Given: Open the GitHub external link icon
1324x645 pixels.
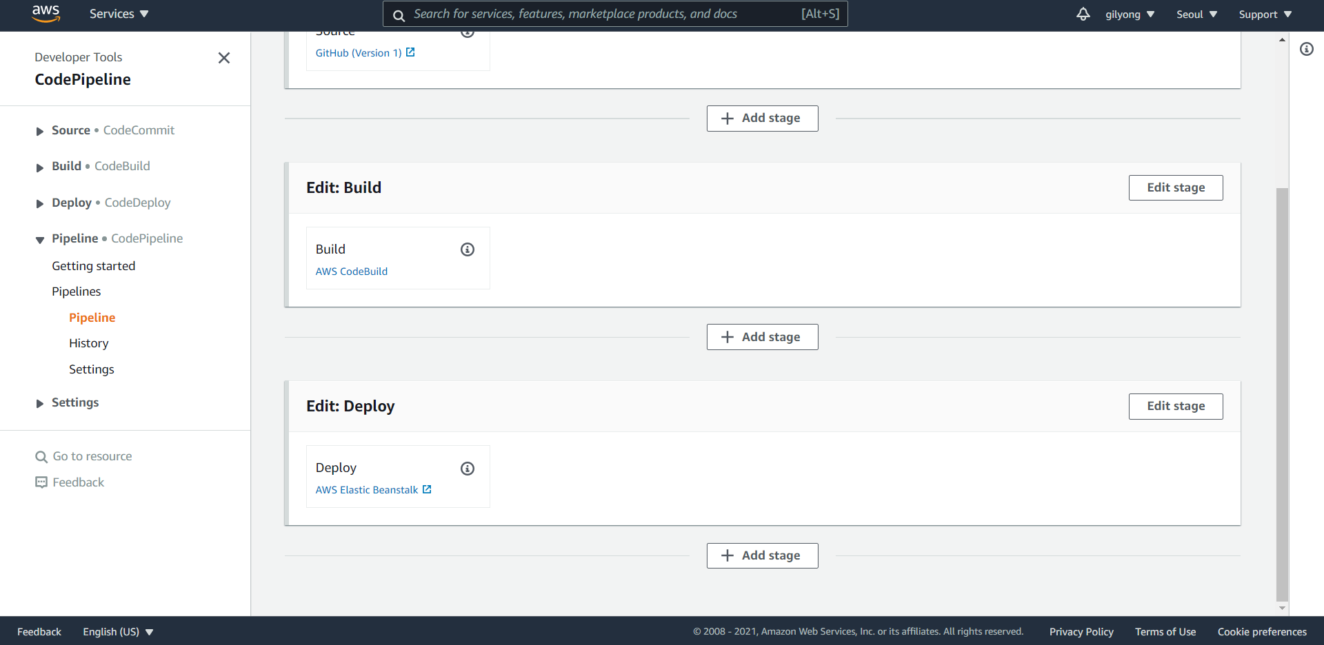Looking at the screenshot, I should 410,52.
